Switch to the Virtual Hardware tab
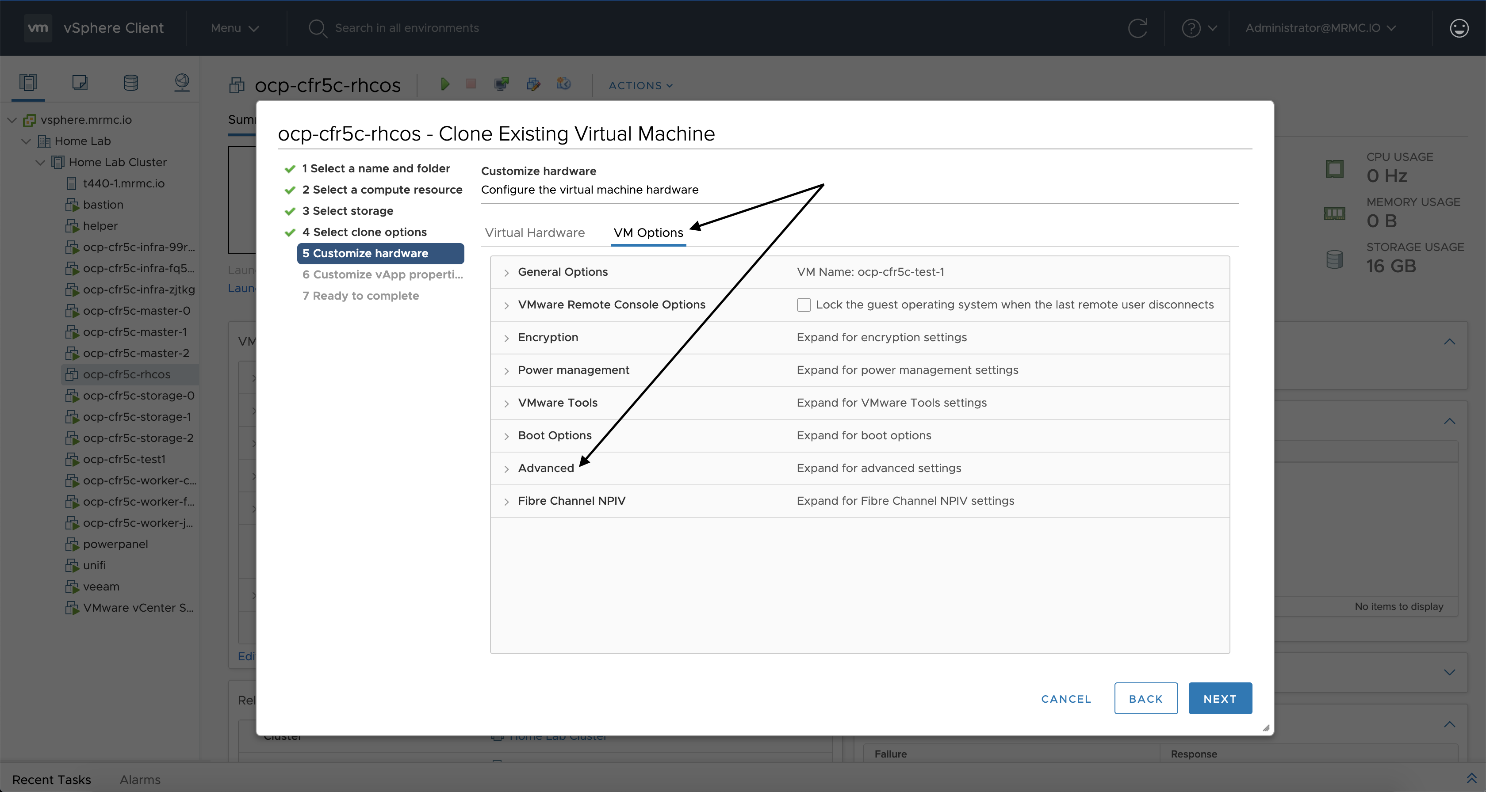Screen dimensions: 1486x792 tap(534, 233)
